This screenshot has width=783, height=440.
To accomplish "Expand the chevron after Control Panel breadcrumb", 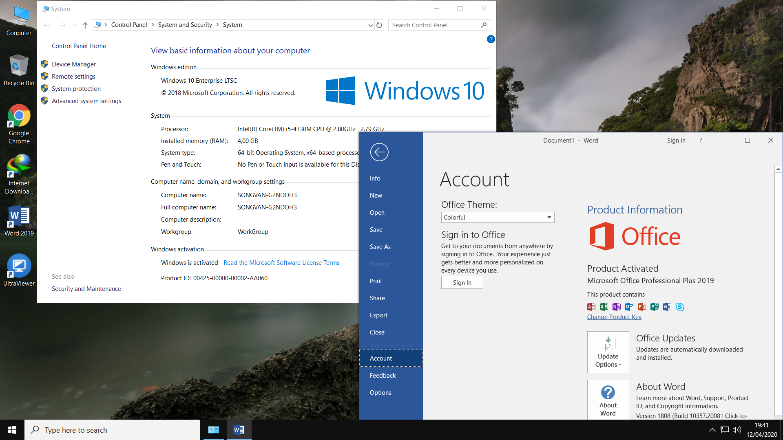I will click(153, 25).
